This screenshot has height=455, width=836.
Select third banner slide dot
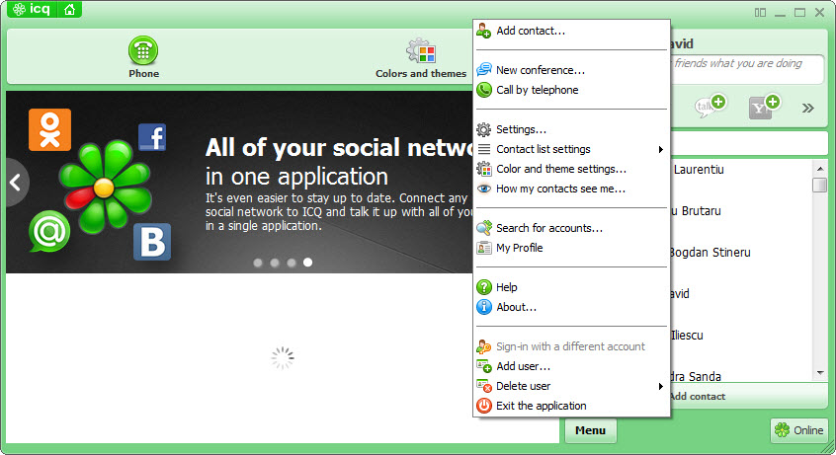(292, 263)
